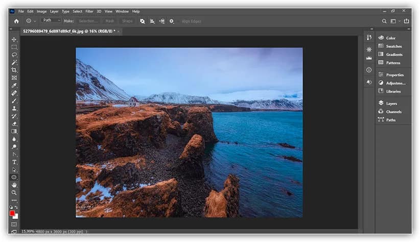
Task: Select the Hand tool
Action: (x=14, y=185)
